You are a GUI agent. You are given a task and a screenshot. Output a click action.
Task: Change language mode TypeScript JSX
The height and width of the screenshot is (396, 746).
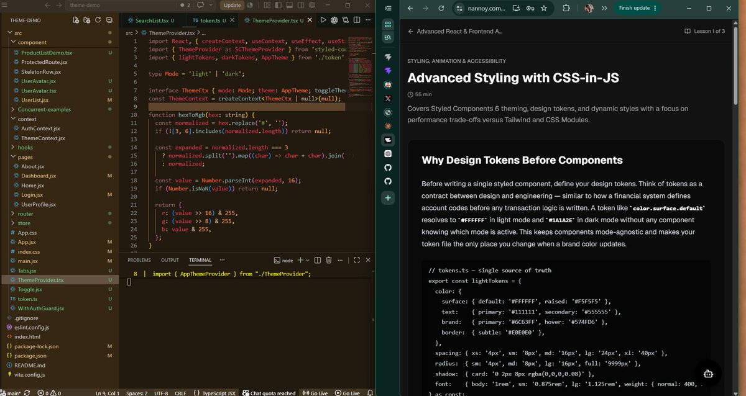click(x=219, y=393)
